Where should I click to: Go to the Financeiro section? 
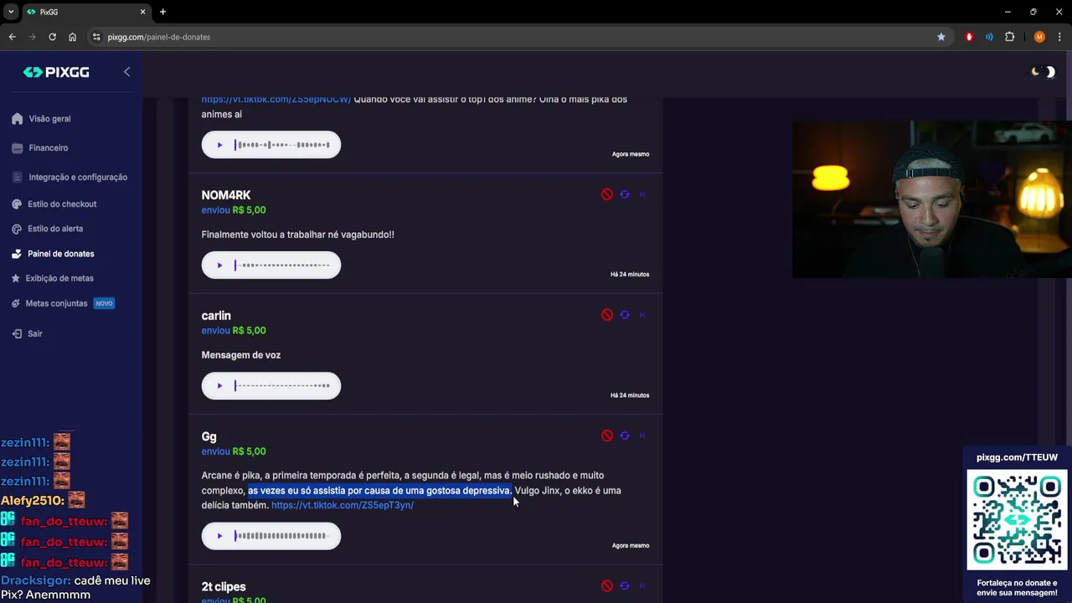point(48,148)
